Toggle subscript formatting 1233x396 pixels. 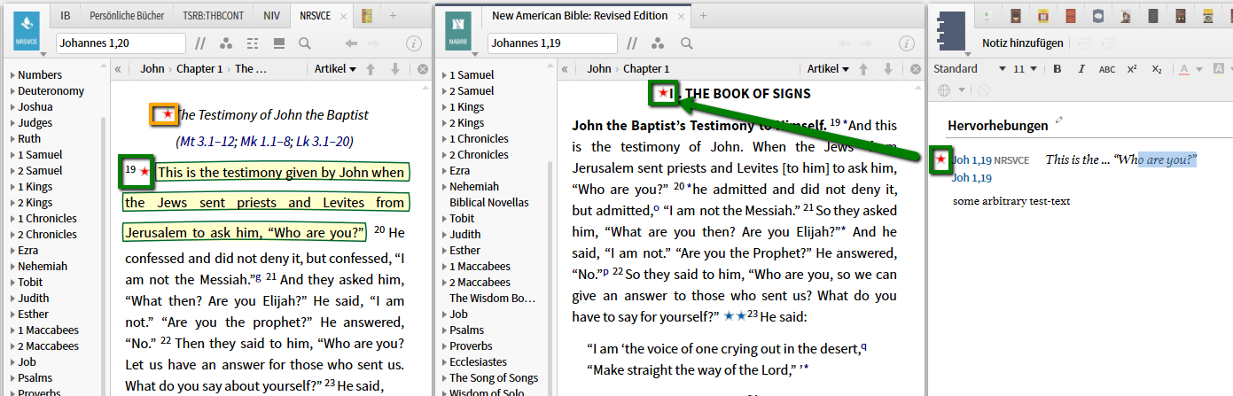coord(1157,69)
